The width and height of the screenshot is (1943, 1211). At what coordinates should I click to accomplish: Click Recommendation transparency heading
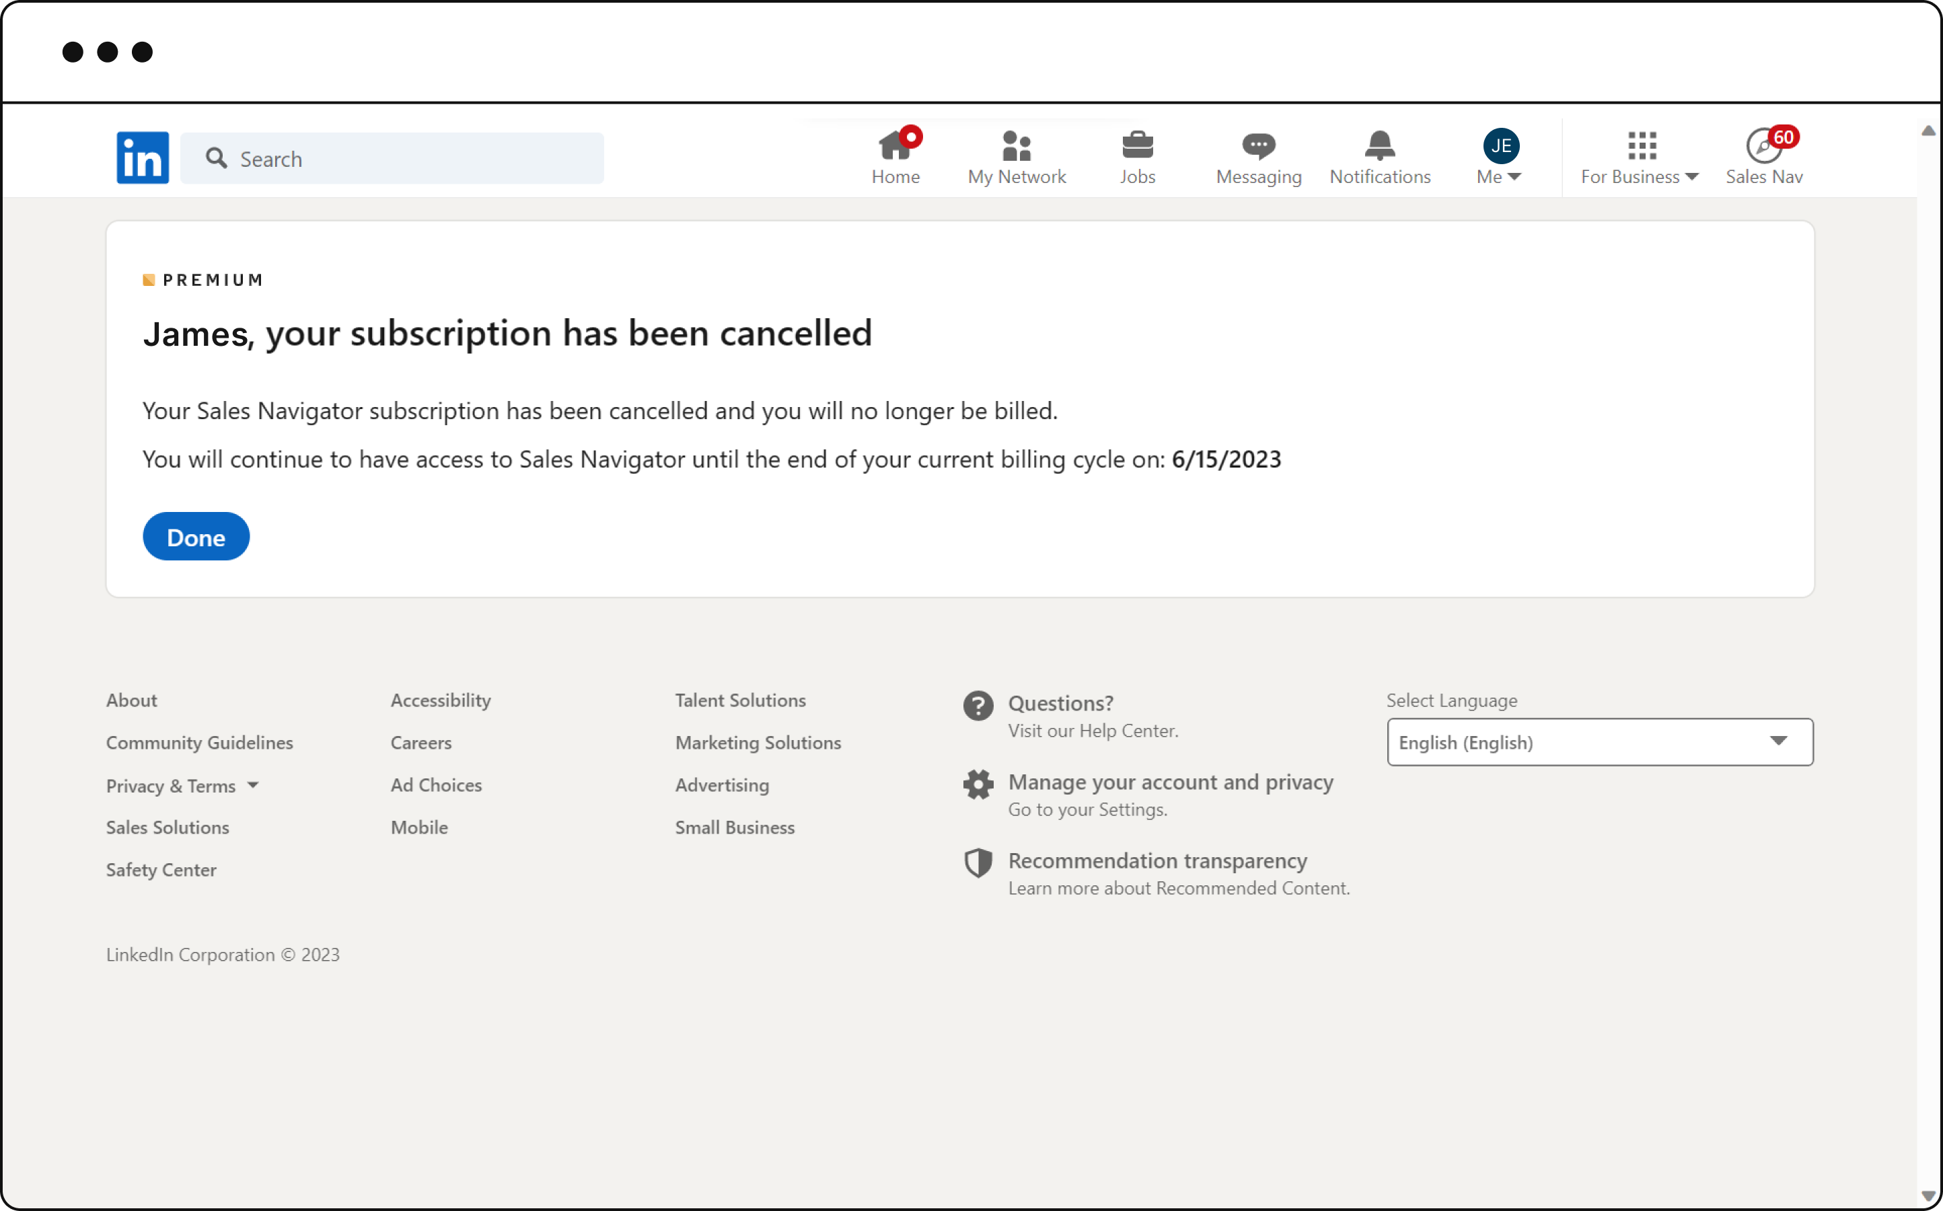(1157, 860)
